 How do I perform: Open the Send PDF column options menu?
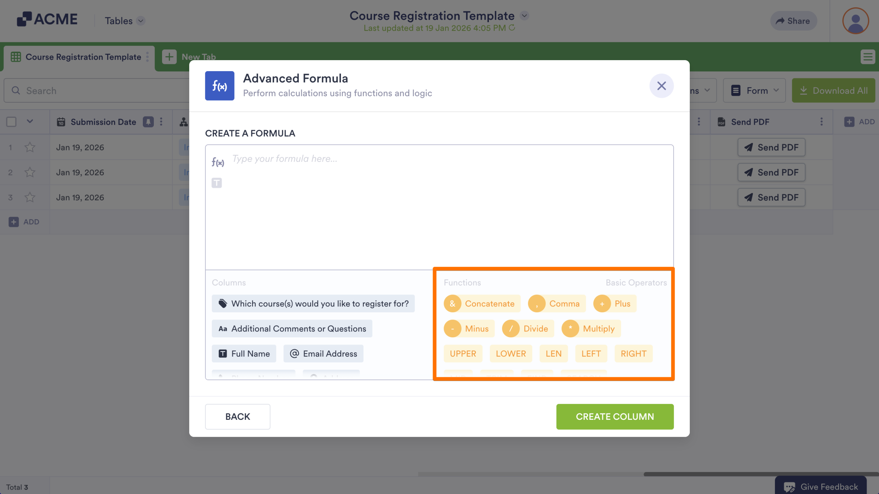tap(821, 122)
